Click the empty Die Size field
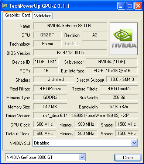The width and height of the screenshot is (144, 164). pos(95,44)
